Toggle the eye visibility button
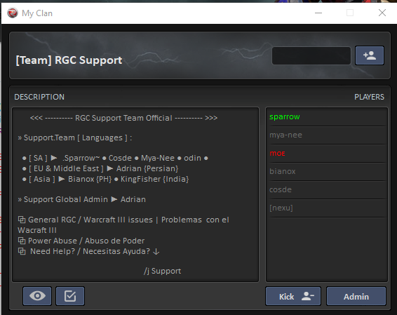397x315 pixels. (37, 296)
